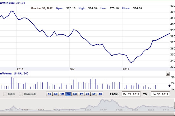
Task: Click the Close: 384.94 value
Action: tap(132, 8)
